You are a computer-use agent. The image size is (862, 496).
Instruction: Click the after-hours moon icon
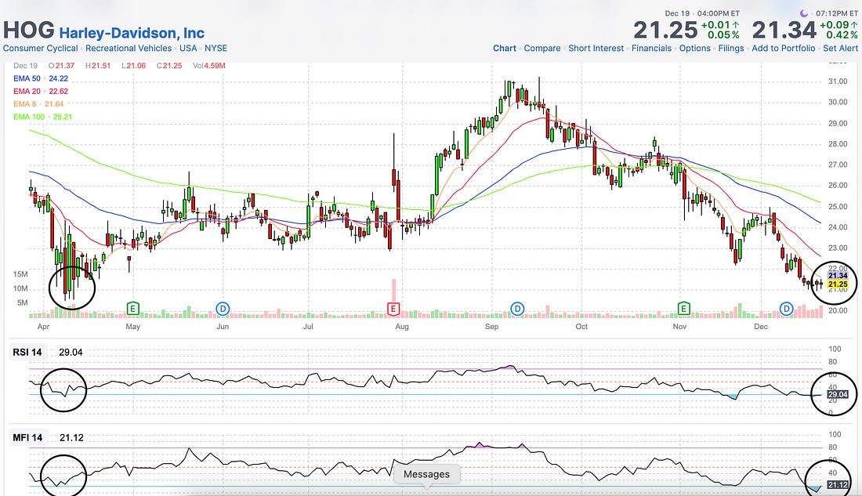[804, 13]
